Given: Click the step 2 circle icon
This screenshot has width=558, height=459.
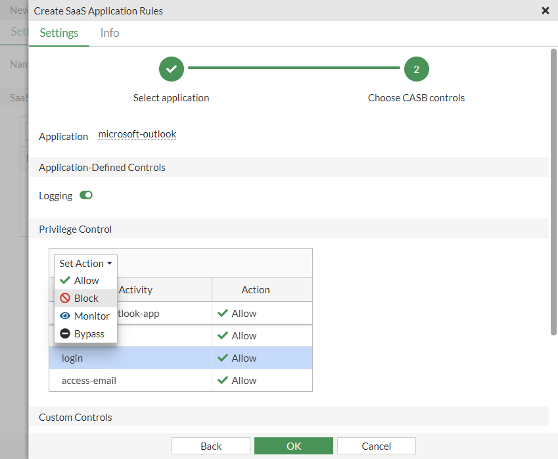Looking at the screenshot, I should [x=416, y=69].
